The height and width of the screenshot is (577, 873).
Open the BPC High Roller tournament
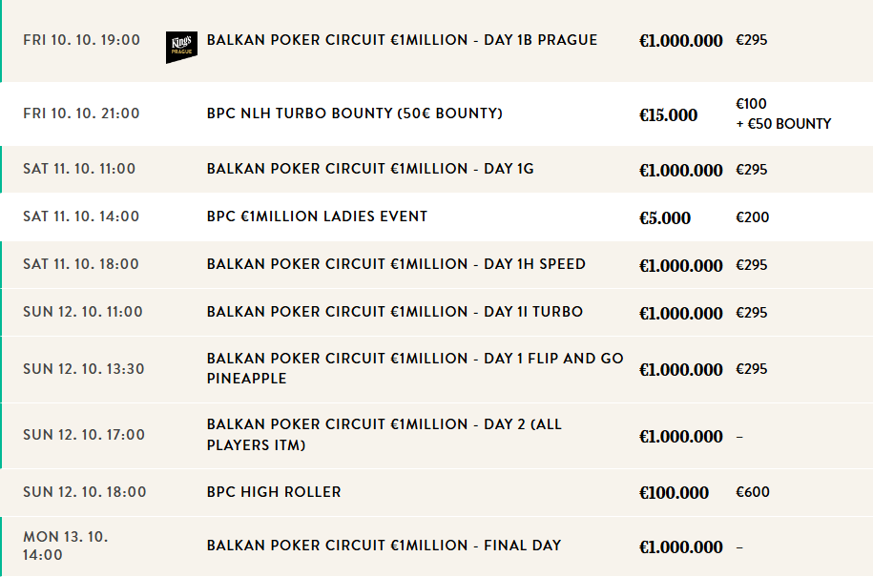click(x=274, y=492)
